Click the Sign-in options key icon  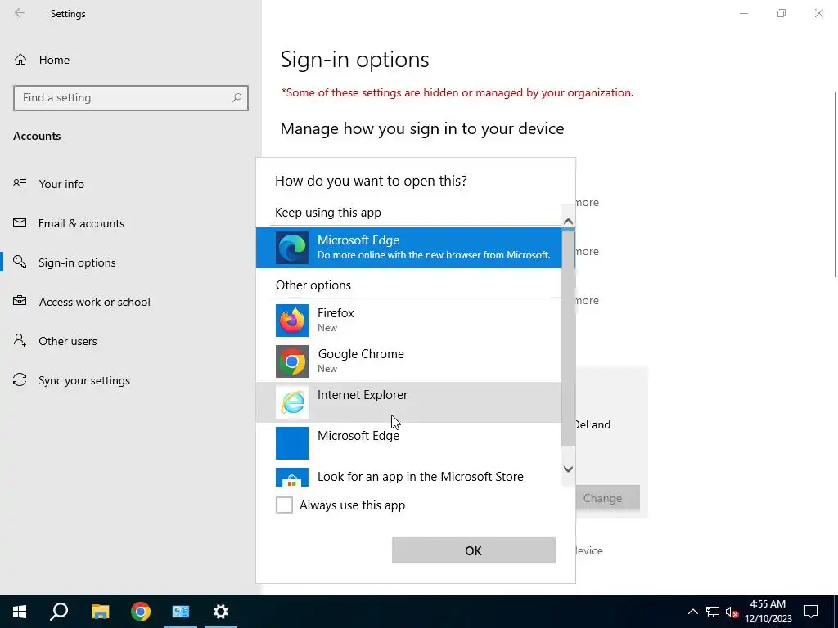(x=20, y=262)
